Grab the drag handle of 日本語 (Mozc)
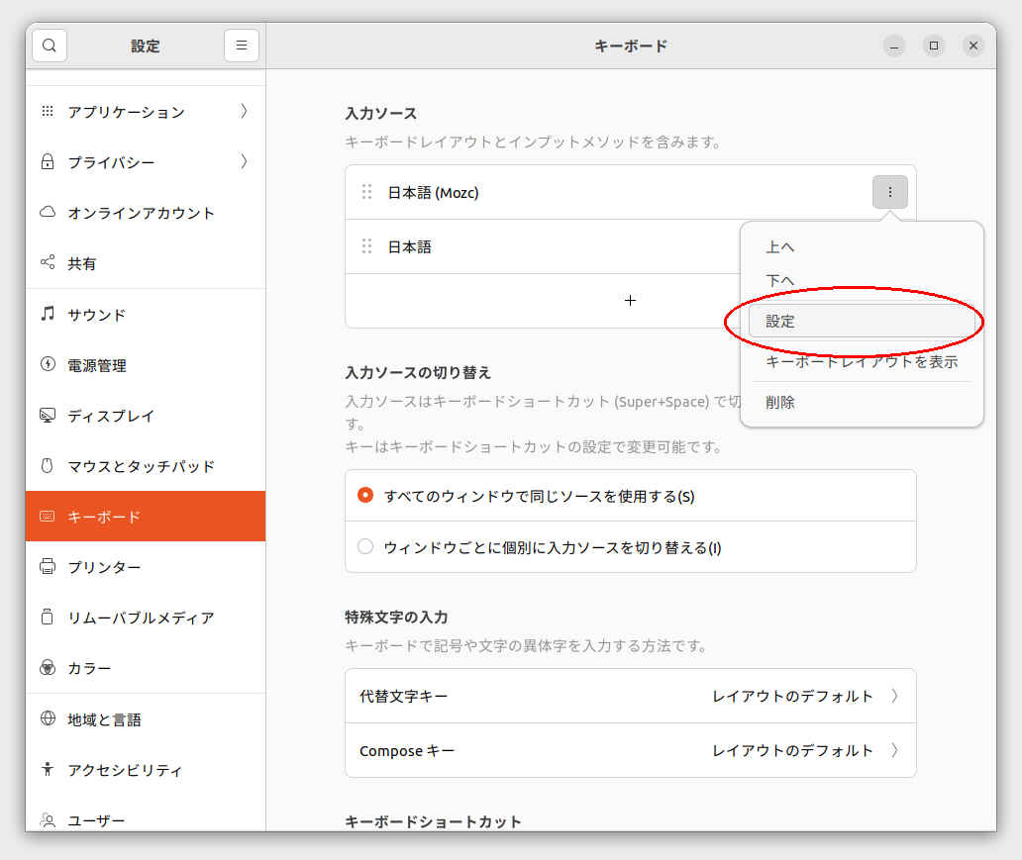 (x=366, y=192)
